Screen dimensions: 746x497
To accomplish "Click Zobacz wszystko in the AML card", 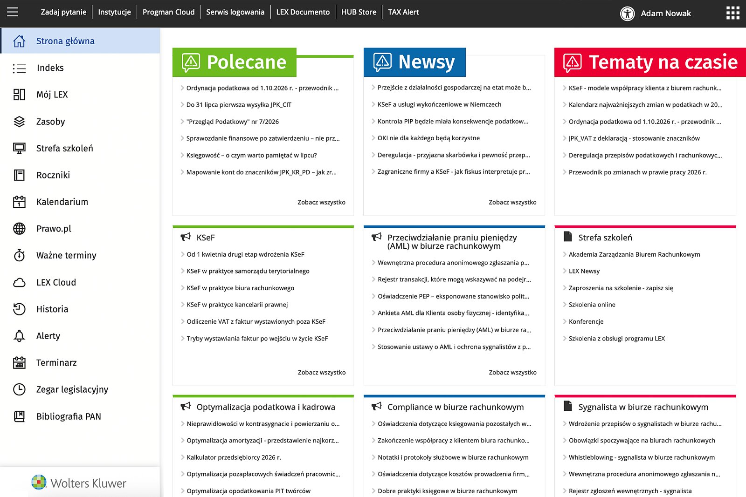I will (512, 372).
